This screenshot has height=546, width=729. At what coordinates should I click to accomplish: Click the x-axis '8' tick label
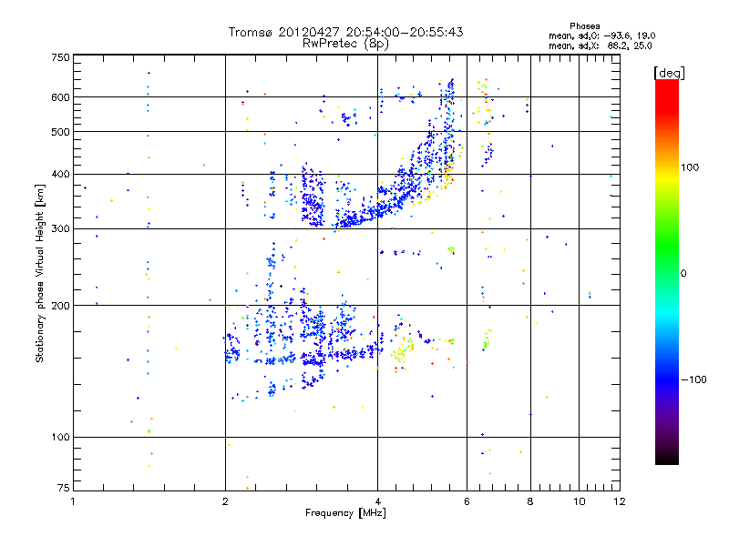click(530, 501)
